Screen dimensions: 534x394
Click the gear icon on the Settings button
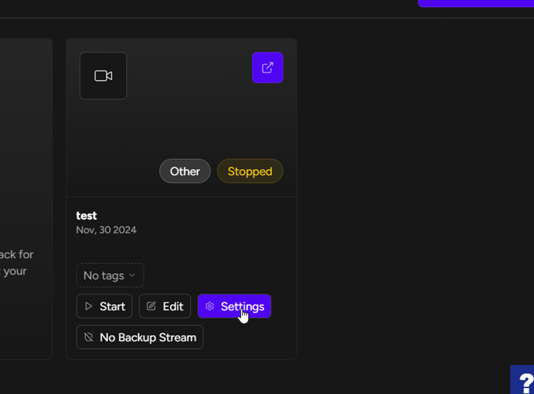(210, 306)
